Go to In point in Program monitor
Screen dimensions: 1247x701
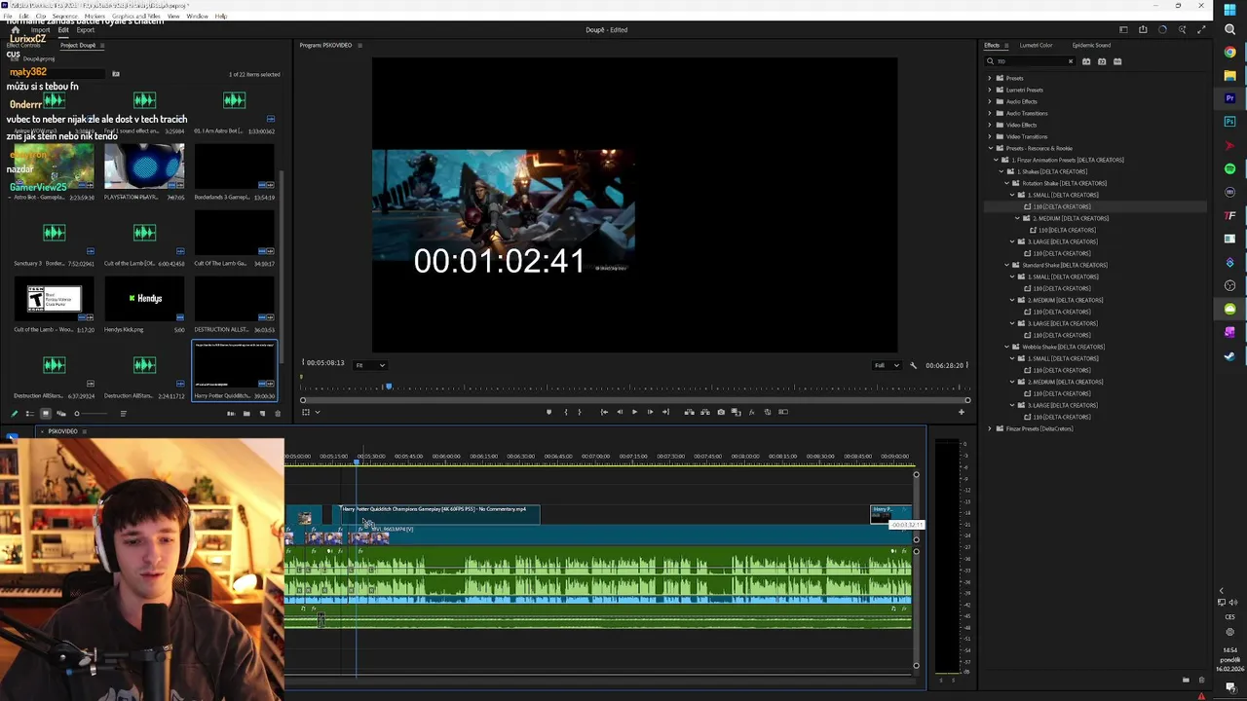pyautogui.click(x=604, y=412)
